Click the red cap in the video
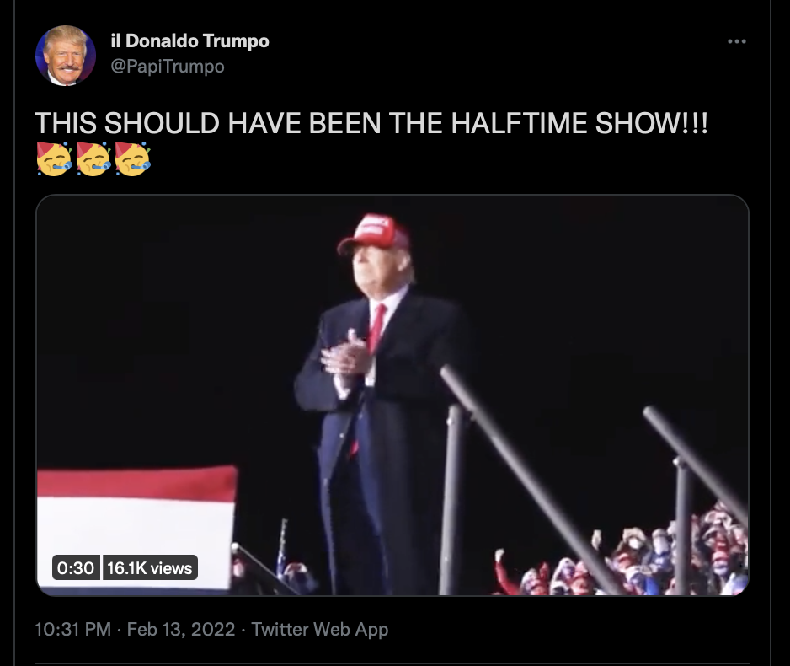The image size is (790, 666). click(x=374, y=233)
